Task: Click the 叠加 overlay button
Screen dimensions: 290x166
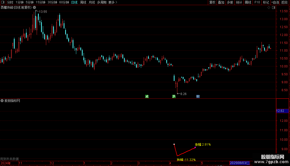Action: (x=221, y=2)
